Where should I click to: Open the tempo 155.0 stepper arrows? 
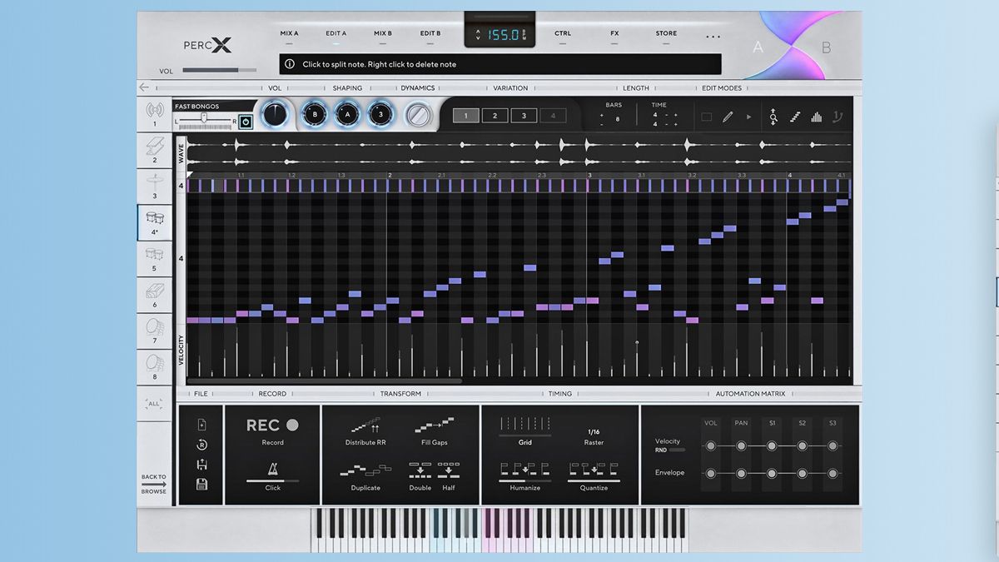(477, 35)
